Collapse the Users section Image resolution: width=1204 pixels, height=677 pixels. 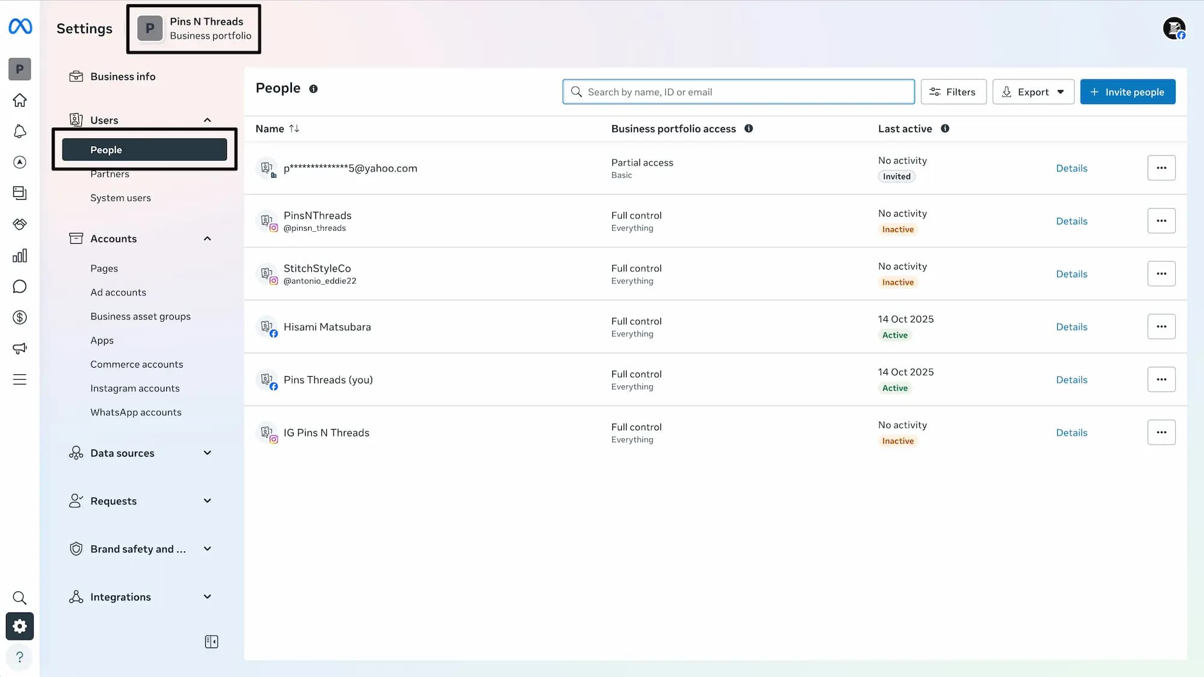[207, 120]
